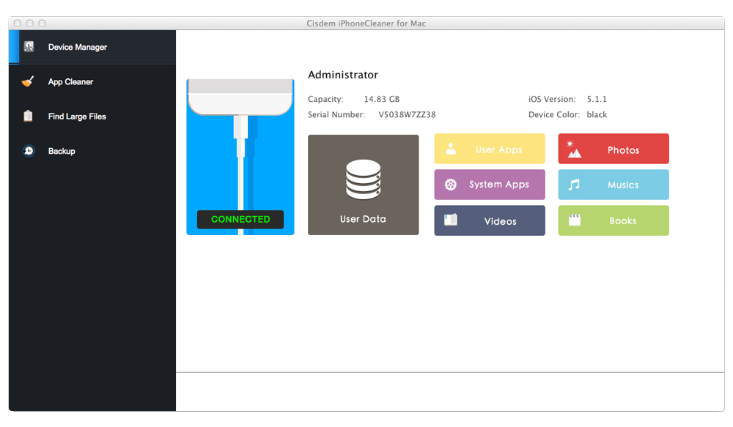
Task: Click the Cisdem iPhoneCleaner for Mac title
Action: click(366, 23)
